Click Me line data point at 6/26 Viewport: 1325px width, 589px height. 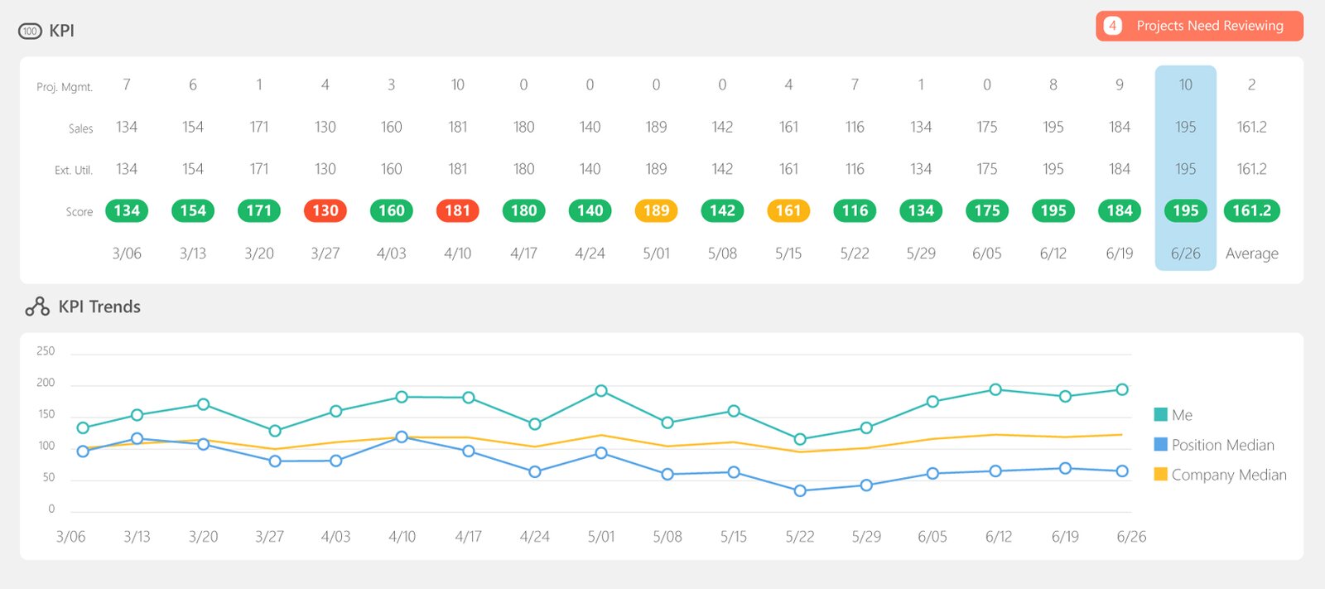(1122, 389)
